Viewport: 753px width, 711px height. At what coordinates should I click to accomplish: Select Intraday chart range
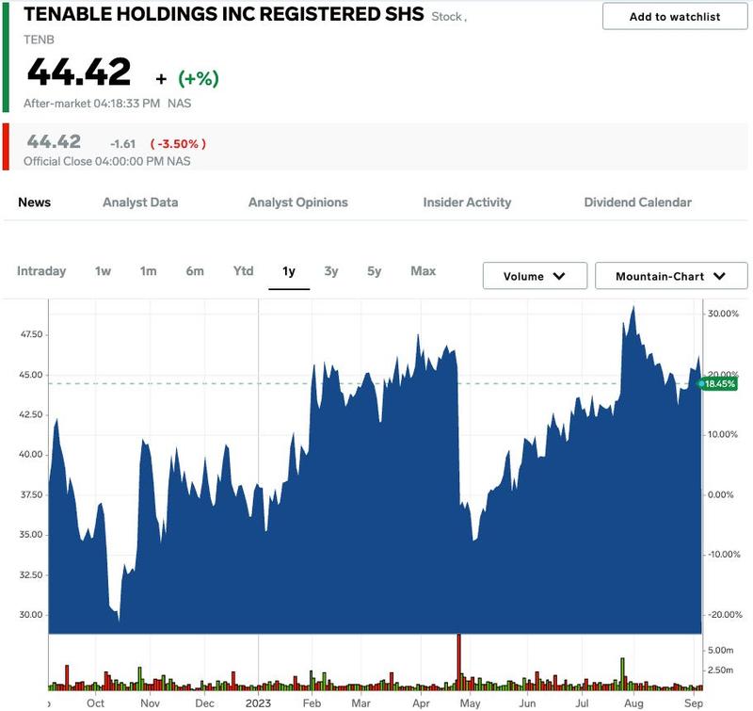pyautogui.click(x=41, y=271)
